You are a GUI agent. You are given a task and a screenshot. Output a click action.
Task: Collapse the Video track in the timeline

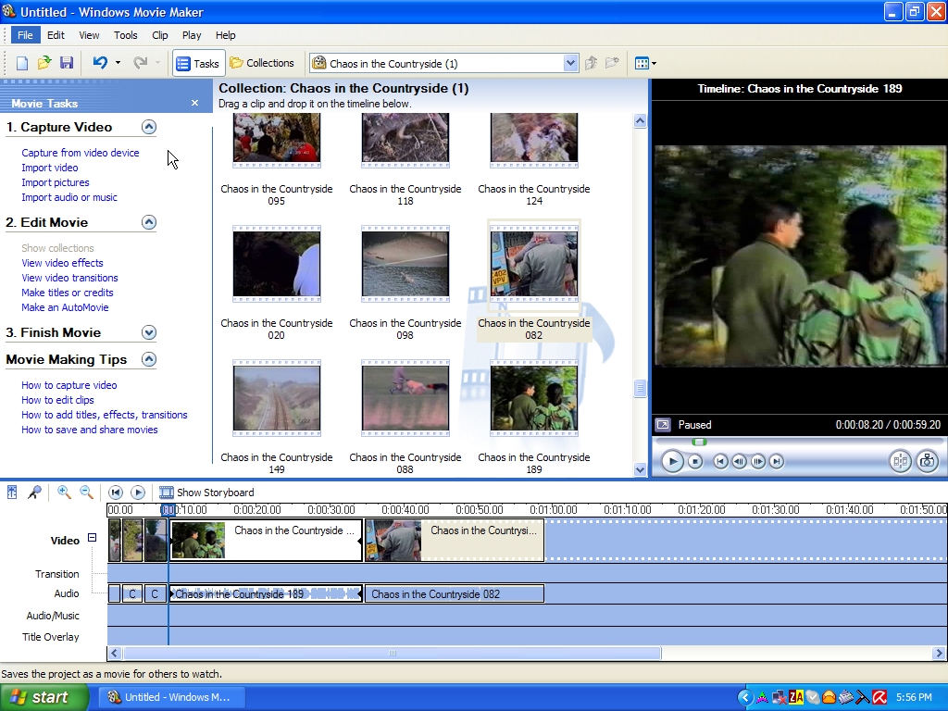coord(92,538)
